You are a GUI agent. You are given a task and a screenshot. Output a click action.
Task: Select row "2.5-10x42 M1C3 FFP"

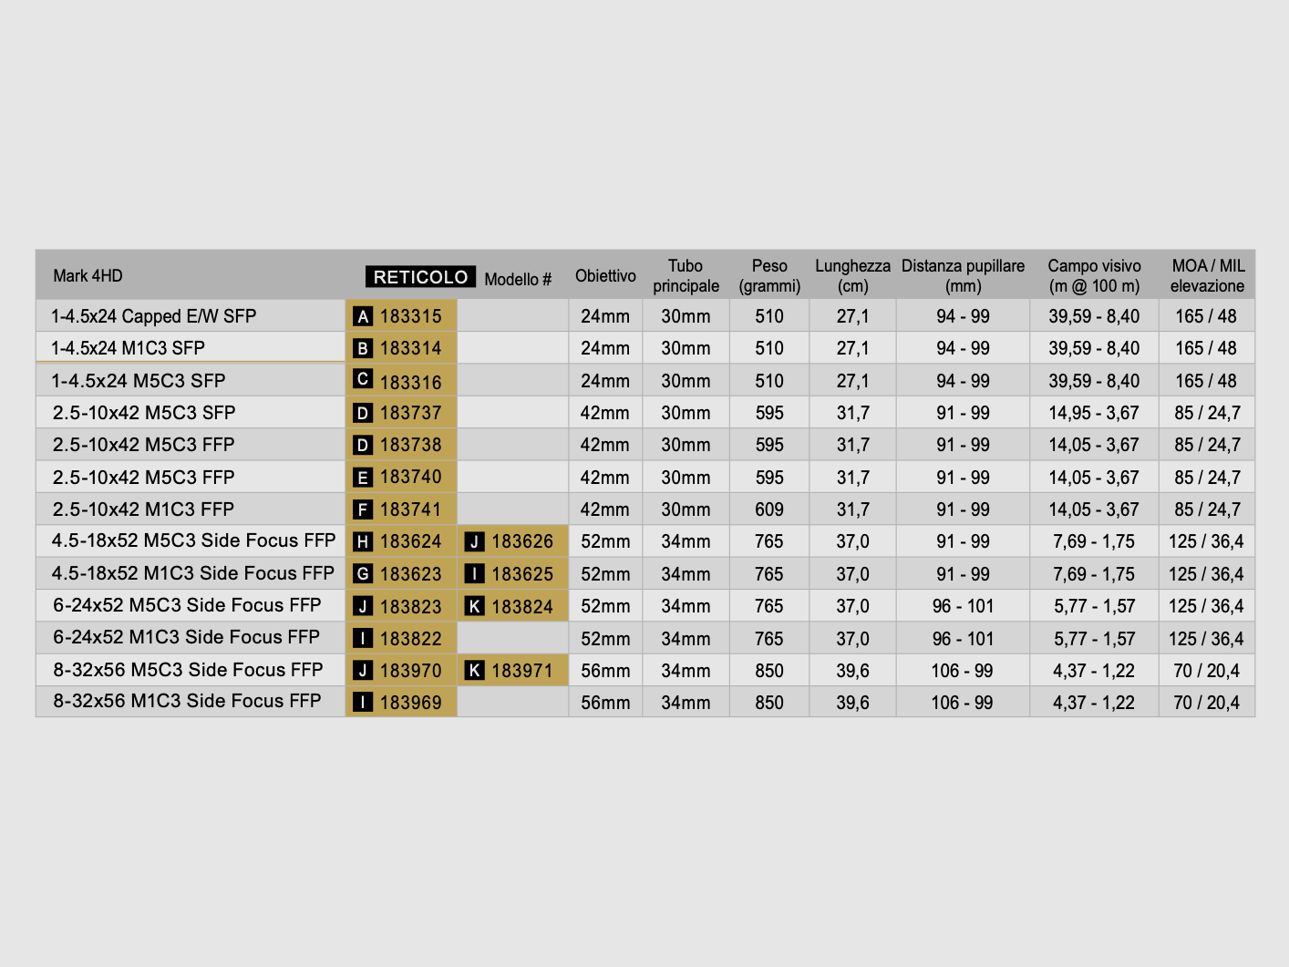pos(645,509)
